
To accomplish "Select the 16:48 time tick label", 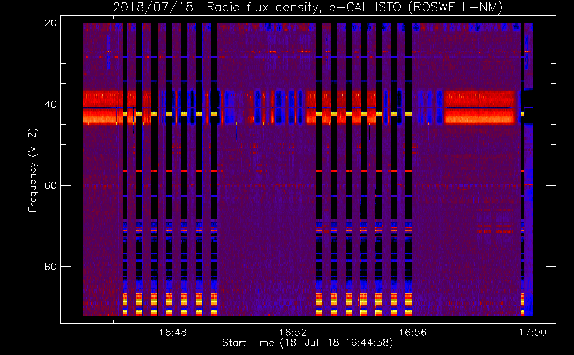I will click(x=173, y=333).
